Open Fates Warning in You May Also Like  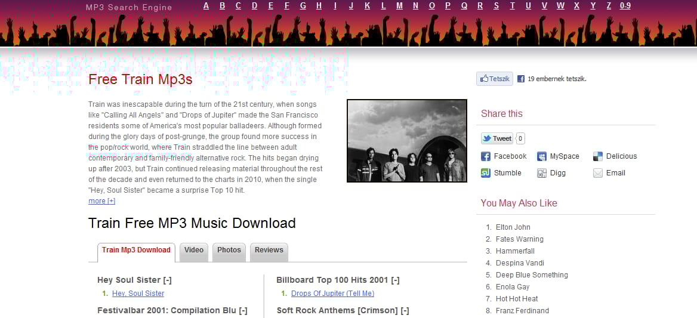[x=520, y=239]
